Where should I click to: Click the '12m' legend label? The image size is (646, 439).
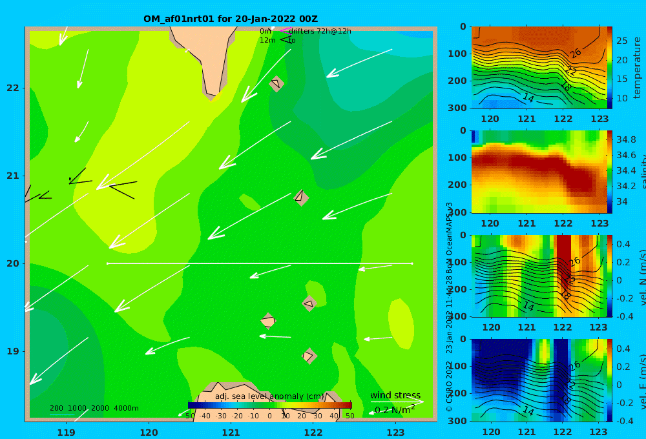pyautogui.click(x=267, y=40)
